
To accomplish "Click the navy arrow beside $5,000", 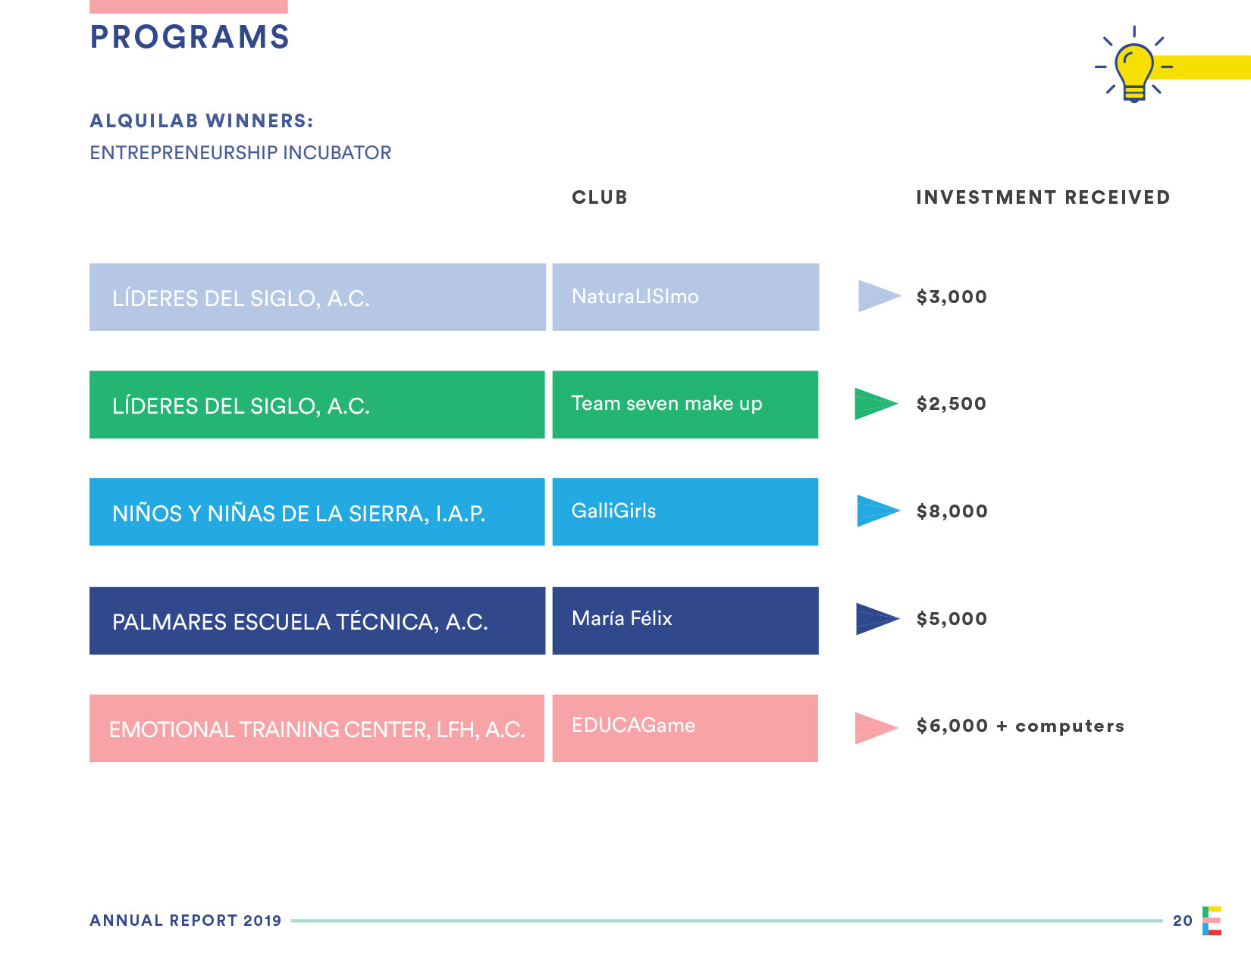I will click(x=876, y=619).
